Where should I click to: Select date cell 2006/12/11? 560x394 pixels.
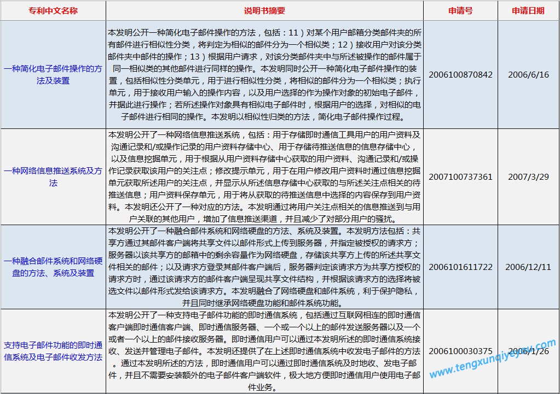(x=528, y=267)
